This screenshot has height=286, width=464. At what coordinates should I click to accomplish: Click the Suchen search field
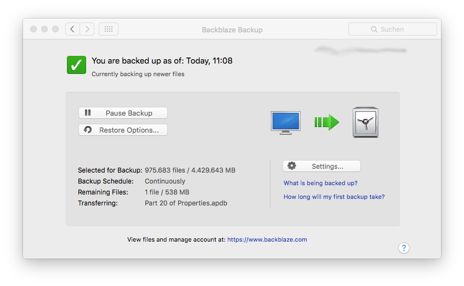point(392,29)
